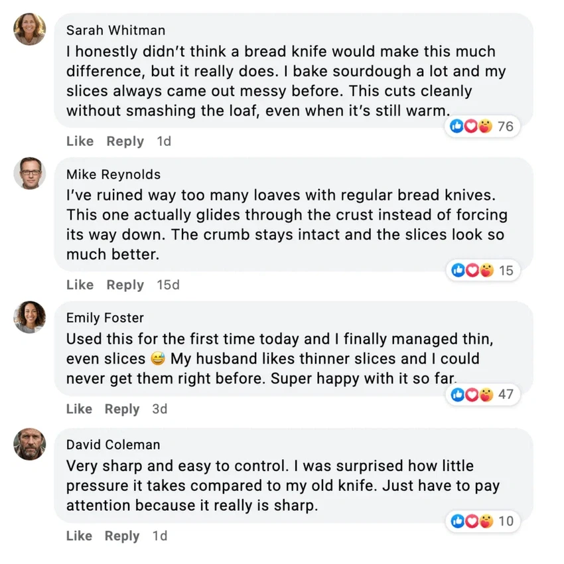The height and width of the screenshot is (564, 564).
Task: Reply to Sarah Whitman's comment
Action: pos(125,141)
